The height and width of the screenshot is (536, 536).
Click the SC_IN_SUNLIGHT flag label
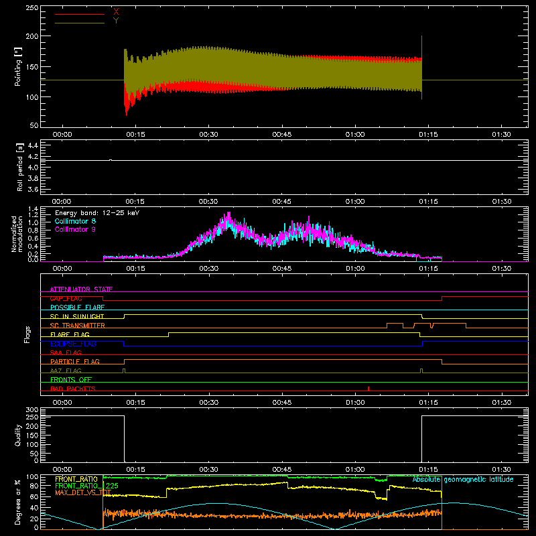(x=77, y=316)
